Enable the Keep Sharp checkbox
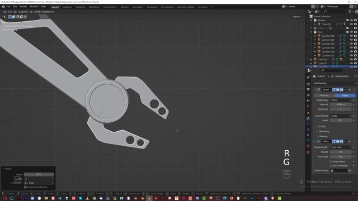 (331, 161)
